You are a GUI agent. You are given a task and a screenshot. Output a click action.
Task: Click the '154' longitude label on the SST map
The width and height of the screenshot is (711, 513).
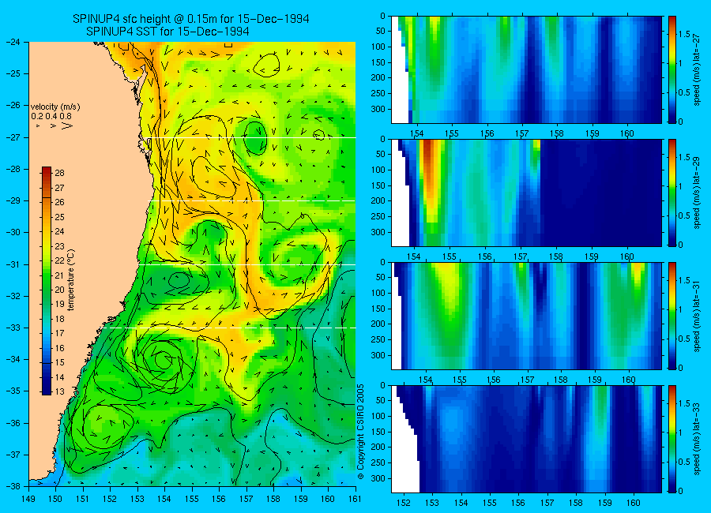click(164, 499)
